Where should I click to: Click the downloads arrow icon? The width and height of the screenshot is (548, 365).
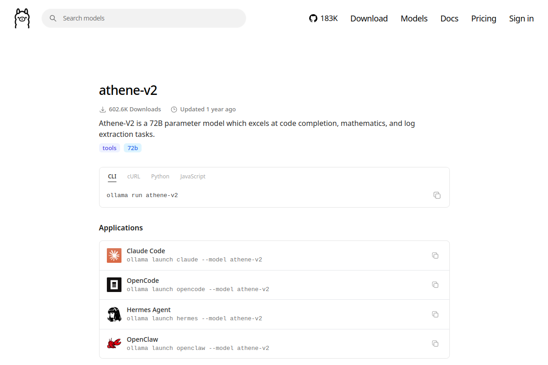pos(102,109)
